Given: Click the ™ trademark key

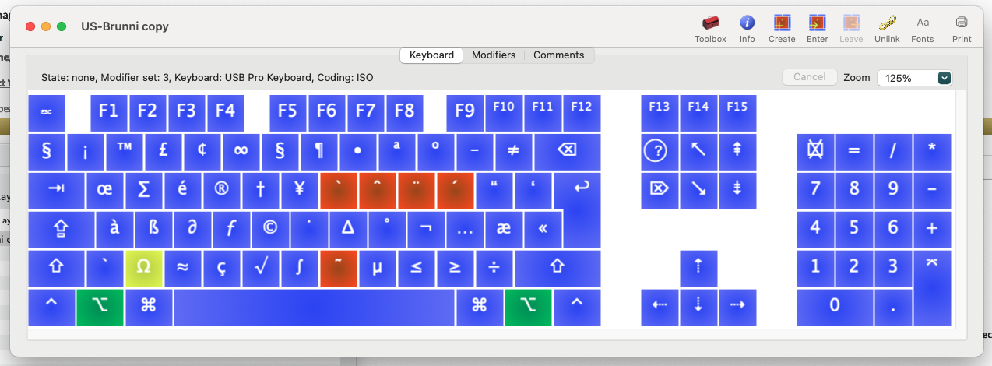Looking at the screenshot, I should click(125, 152).
